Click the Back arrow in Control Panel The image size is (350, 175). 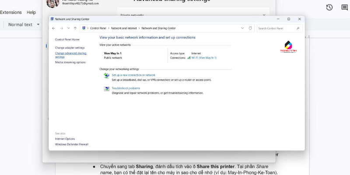pyautogui.click(x=53, y=28)
